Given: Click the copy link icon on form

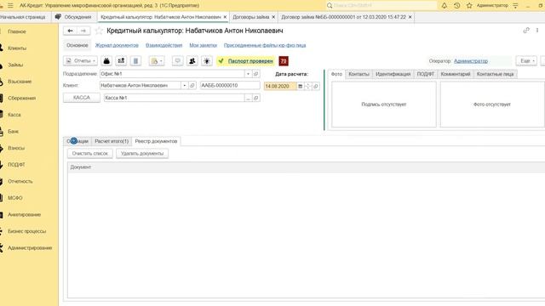Looking at the screenshot, I should point(526,31).
